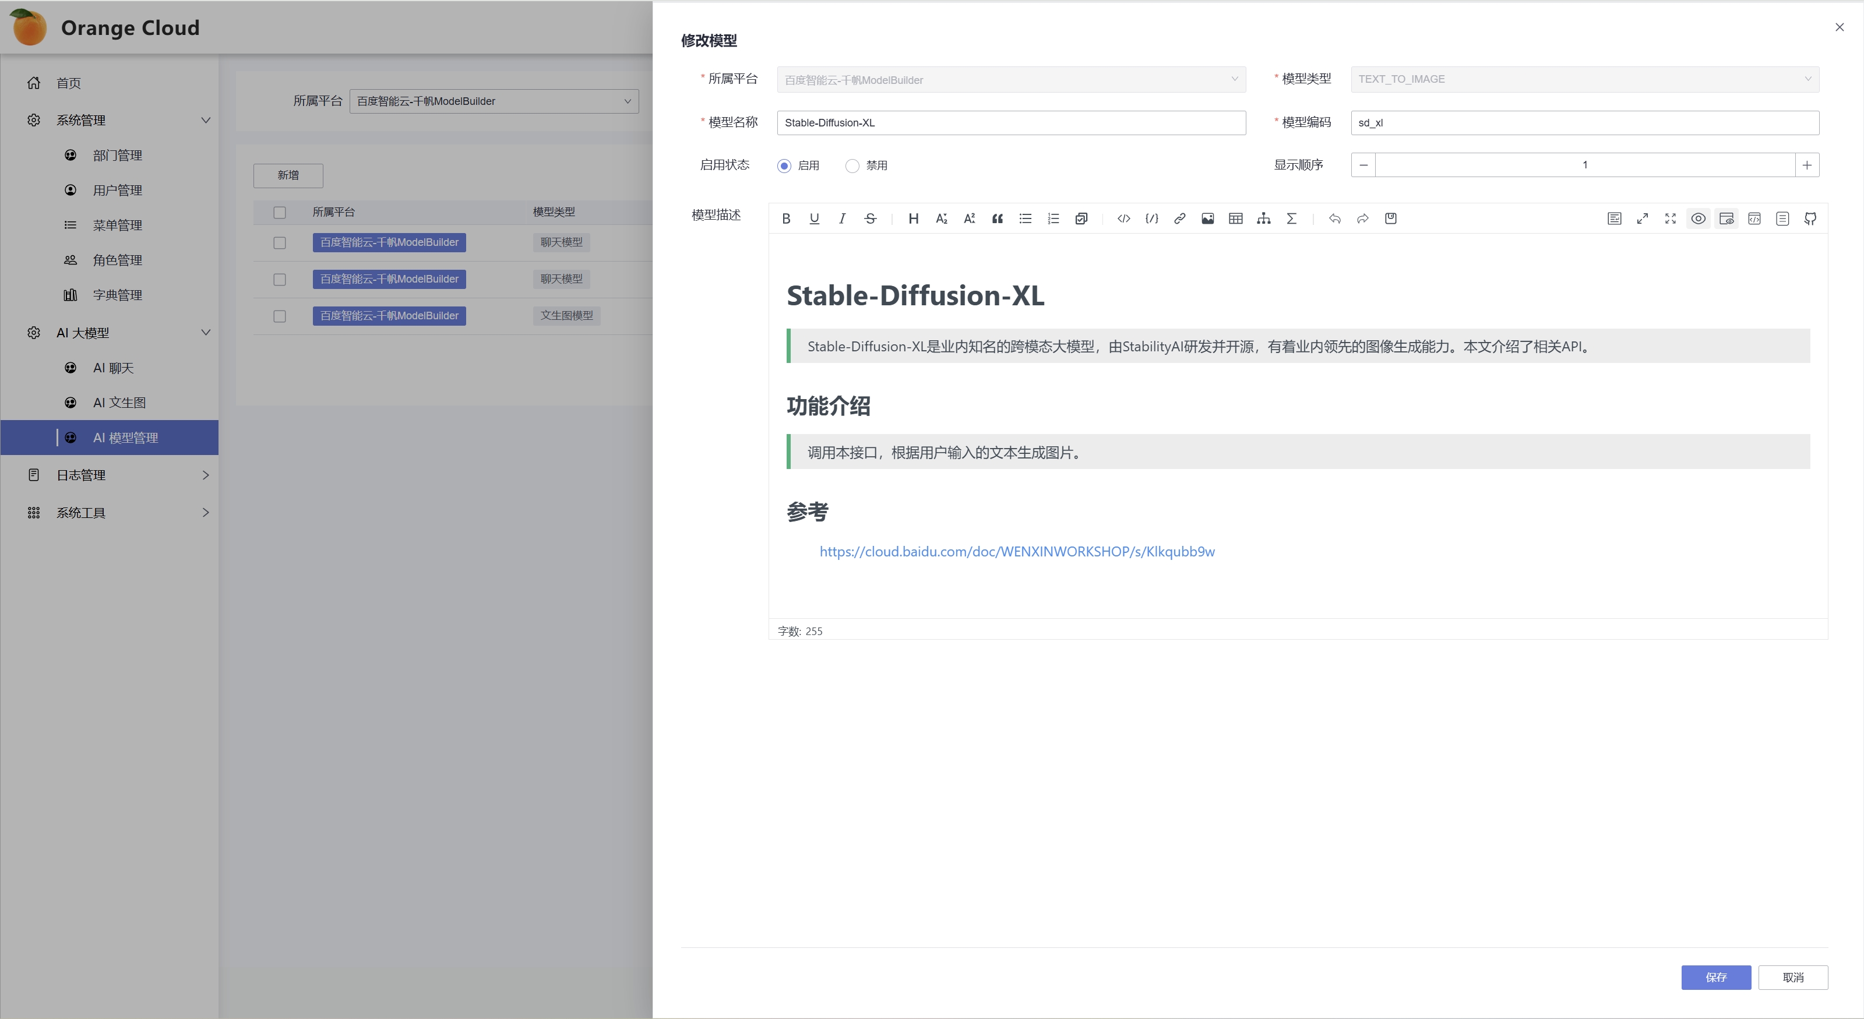1864x1019 pixels.
Task: Insert an image into the description
Action: click(1208, 218)
